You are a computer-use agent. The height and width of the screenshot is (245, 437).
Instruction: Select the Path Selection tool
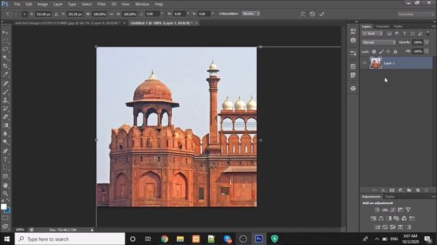click(5, 168)
